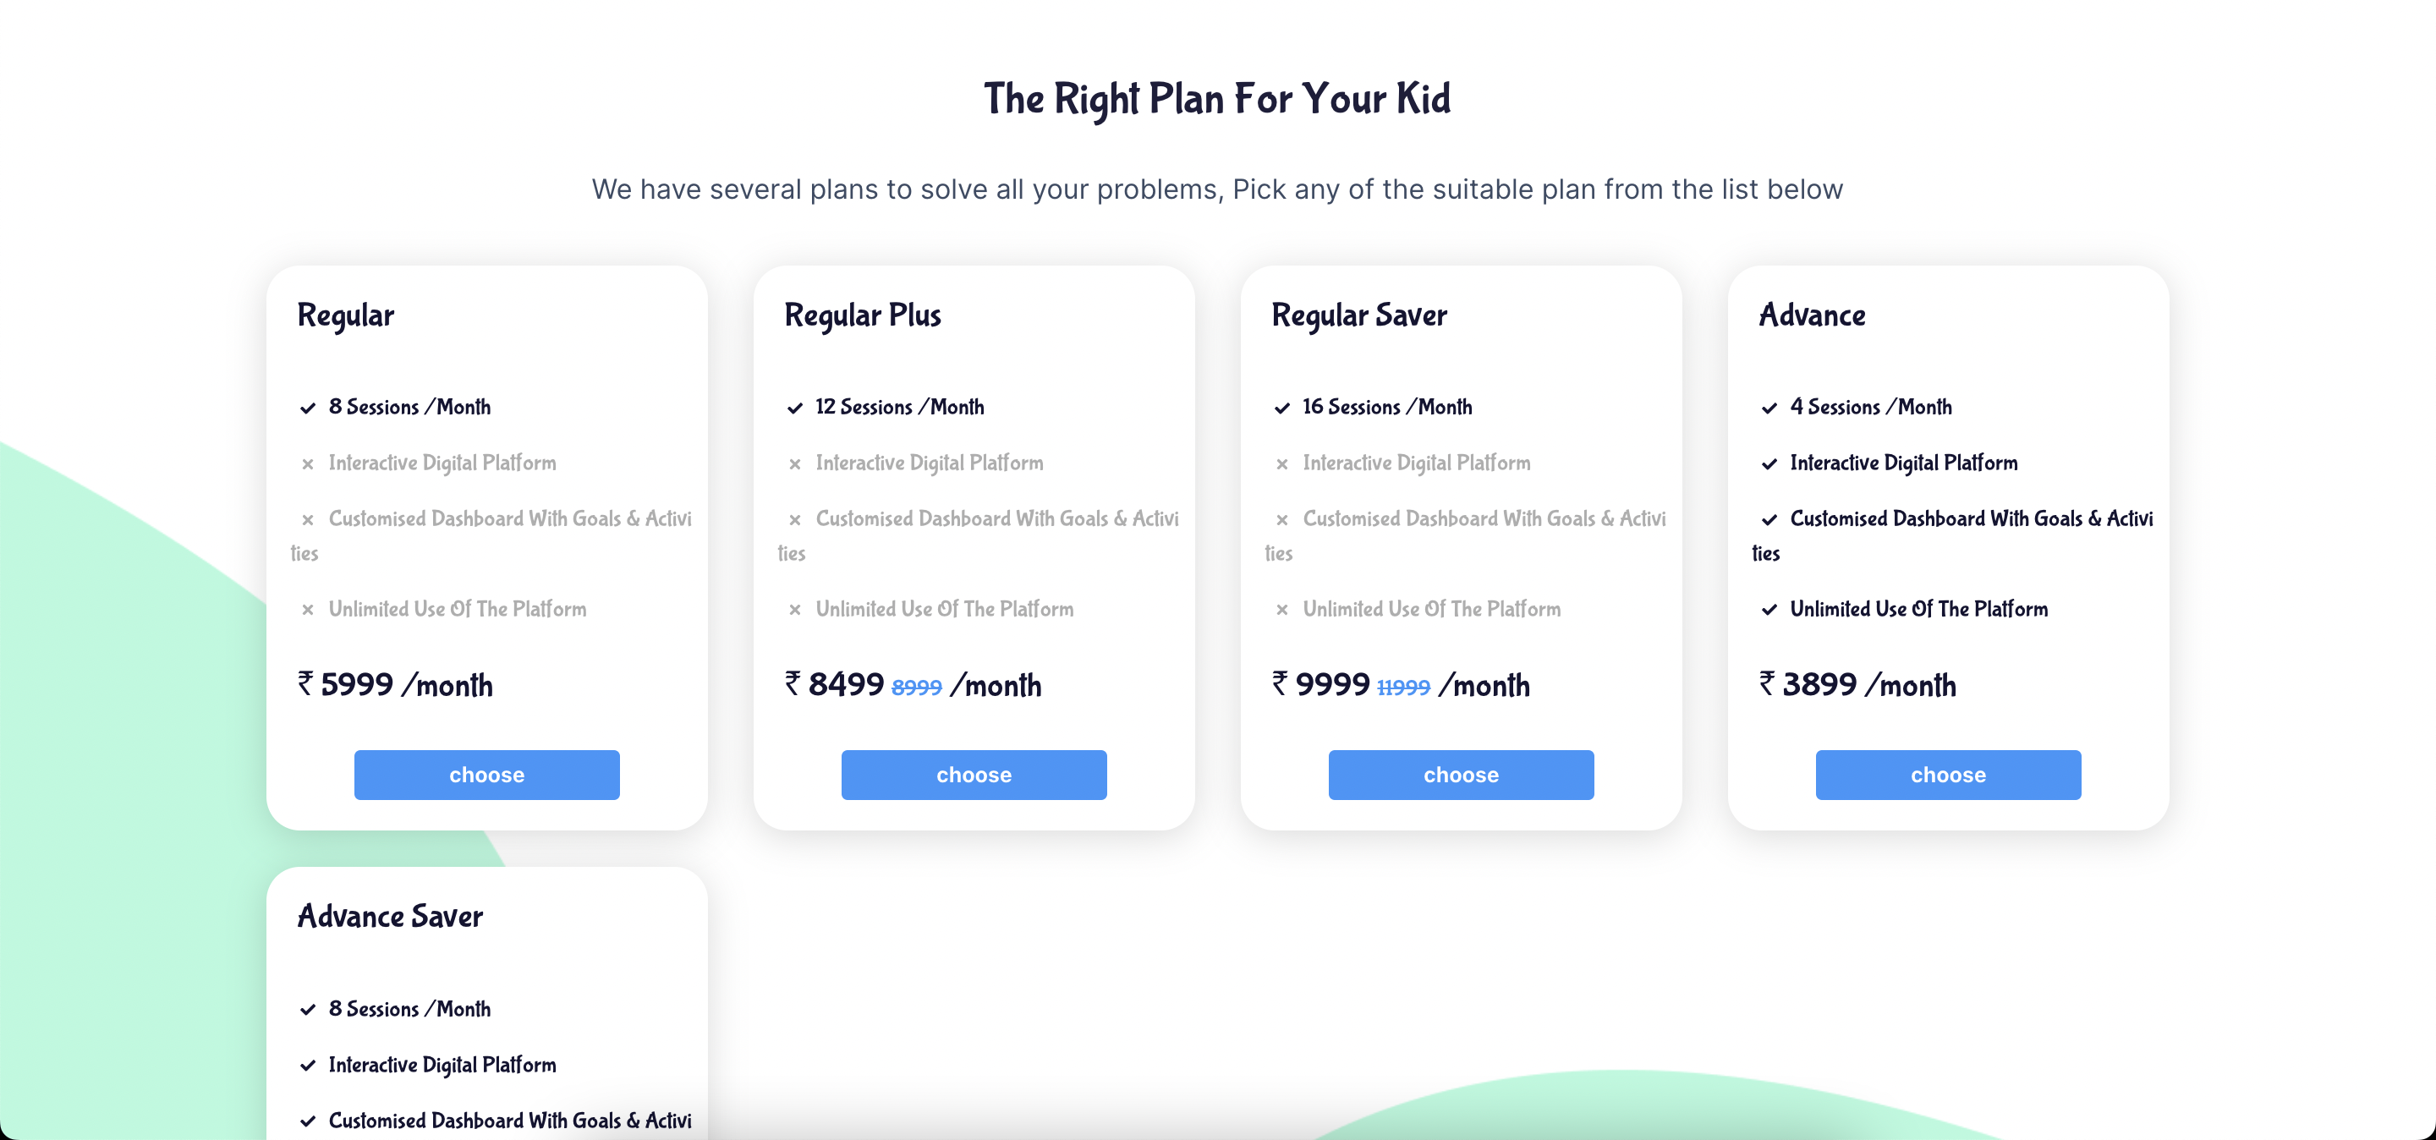This screenshot has height=1140, width=2436.
Task: Click the checkmark next to 4 Sessions /Month
Action: point(1769,408)
